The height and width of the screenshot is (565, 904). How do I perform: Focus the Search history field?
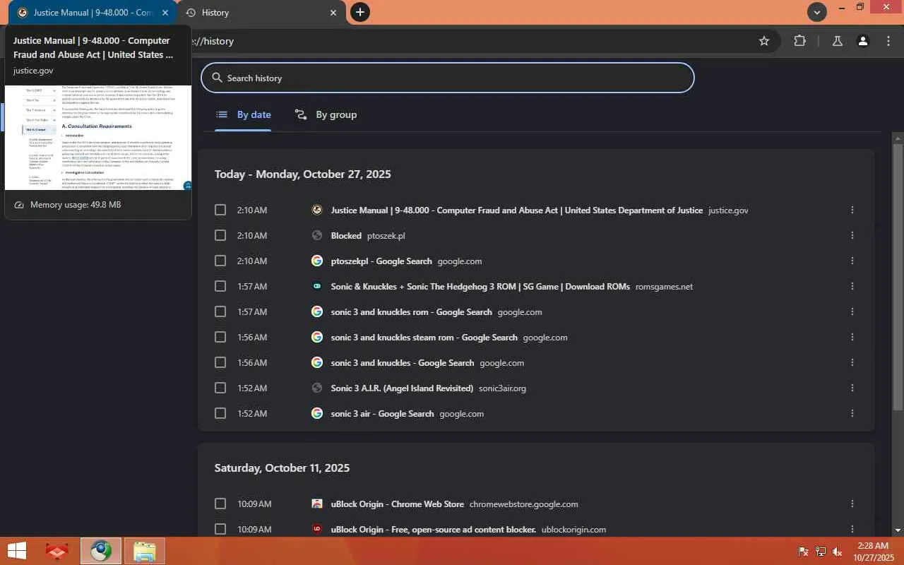(x=448, y=78)
